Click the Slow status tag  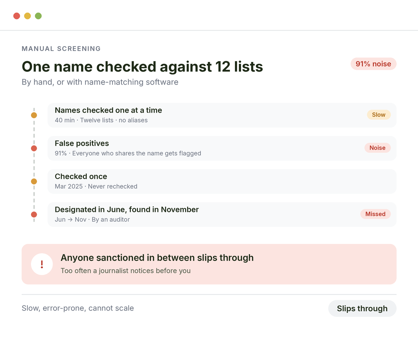379,115
